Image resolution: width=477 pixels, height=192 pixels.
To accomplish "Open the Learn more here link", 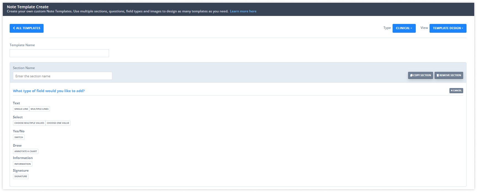I will (x=243, y=11).
